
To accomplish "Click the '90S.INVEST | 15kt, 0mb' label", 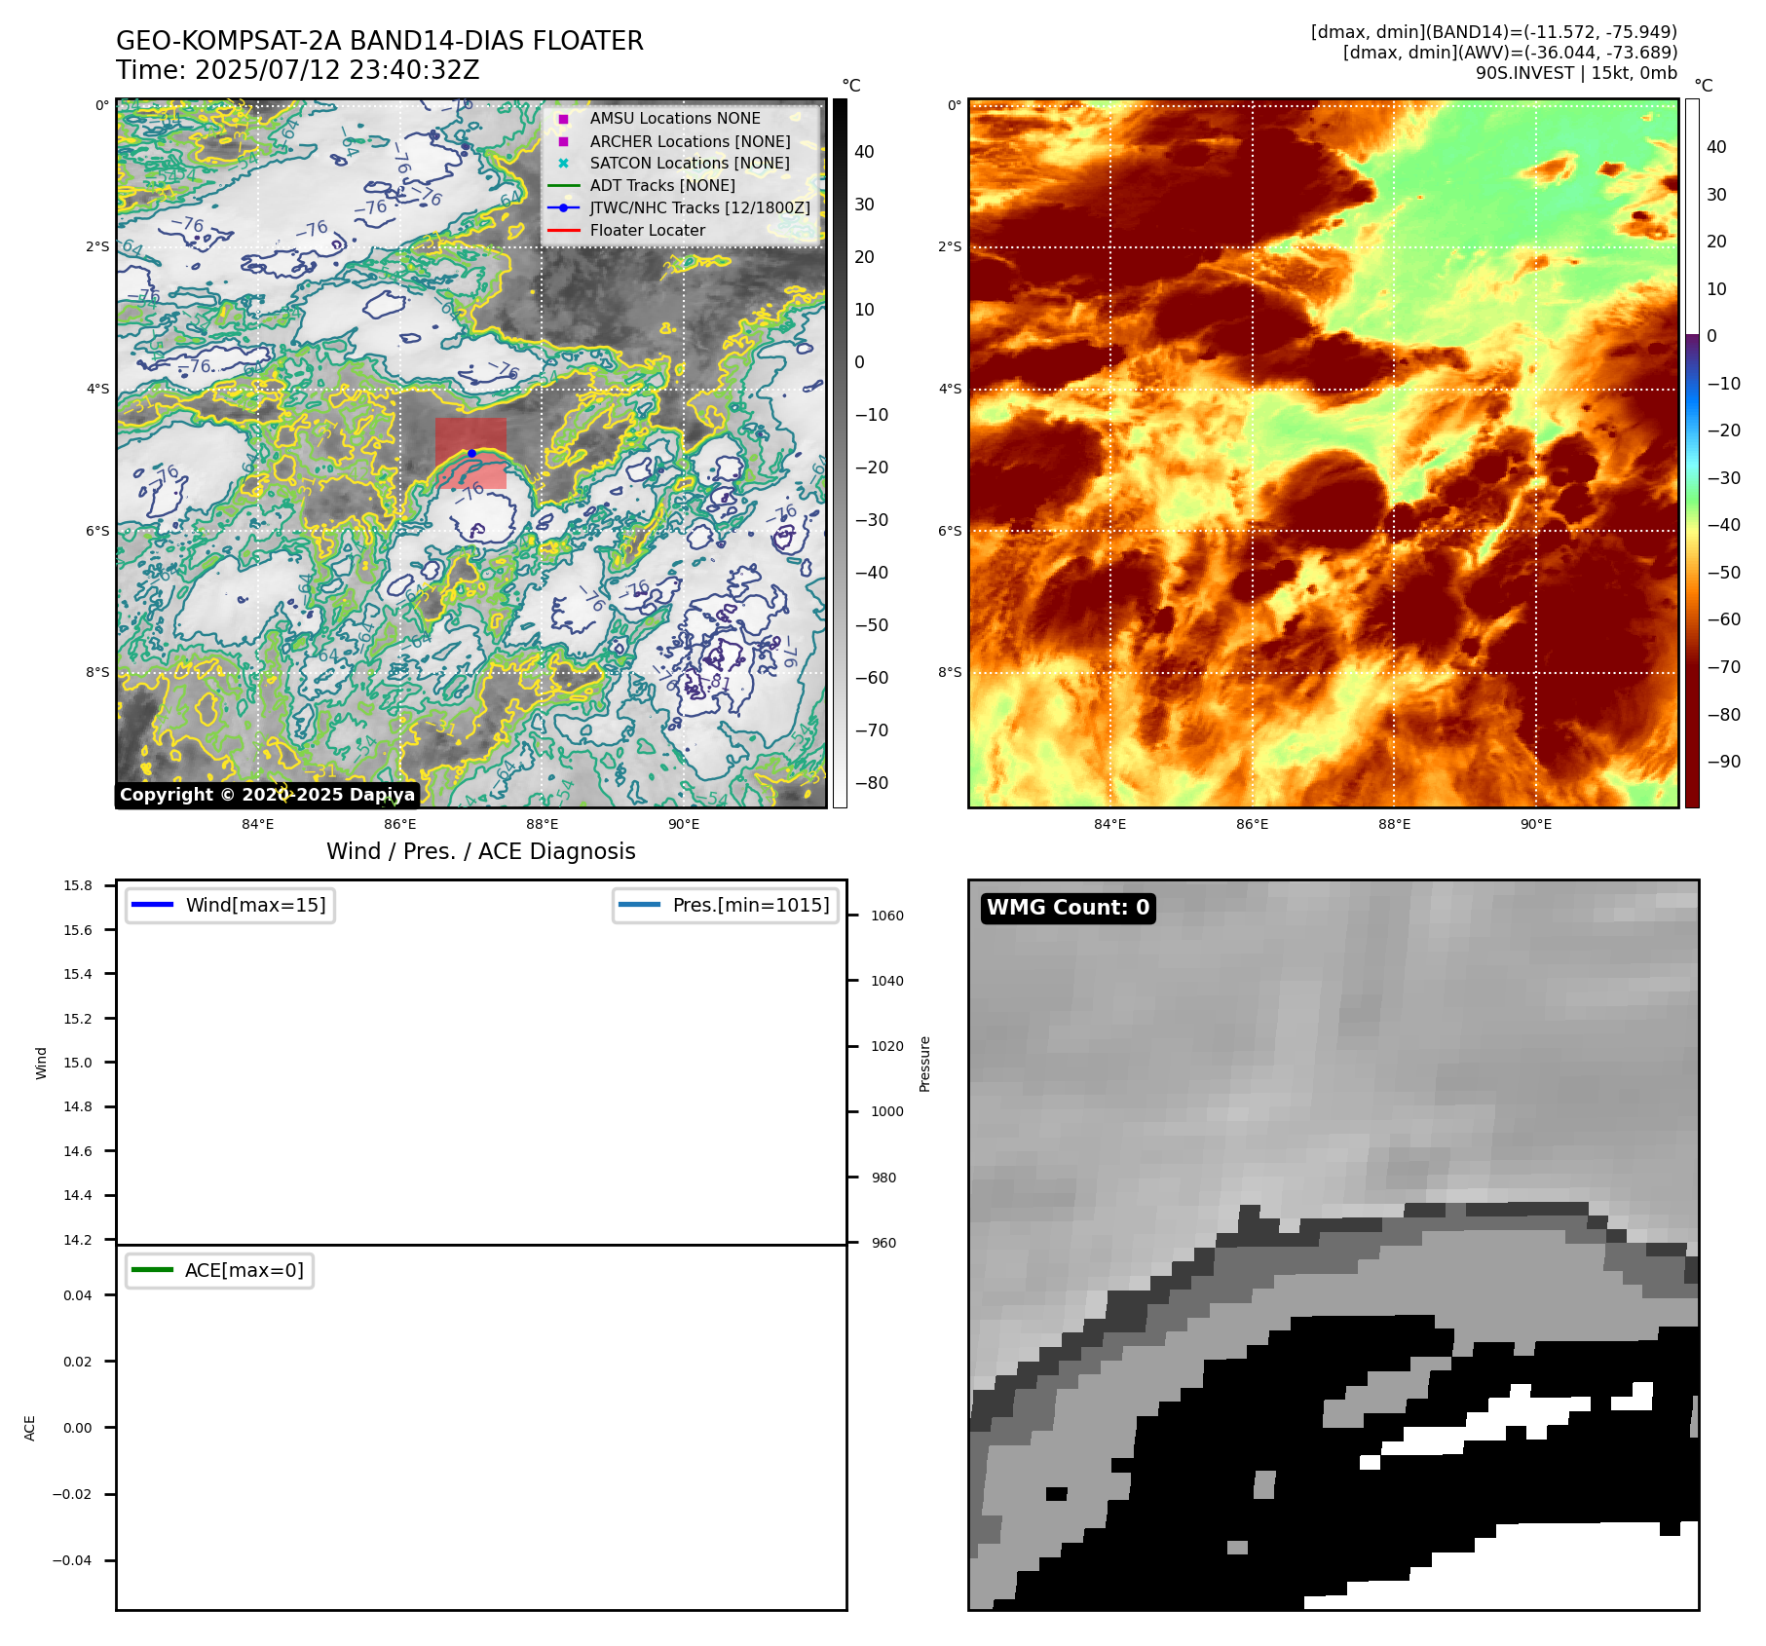I will click(1576, 73).
